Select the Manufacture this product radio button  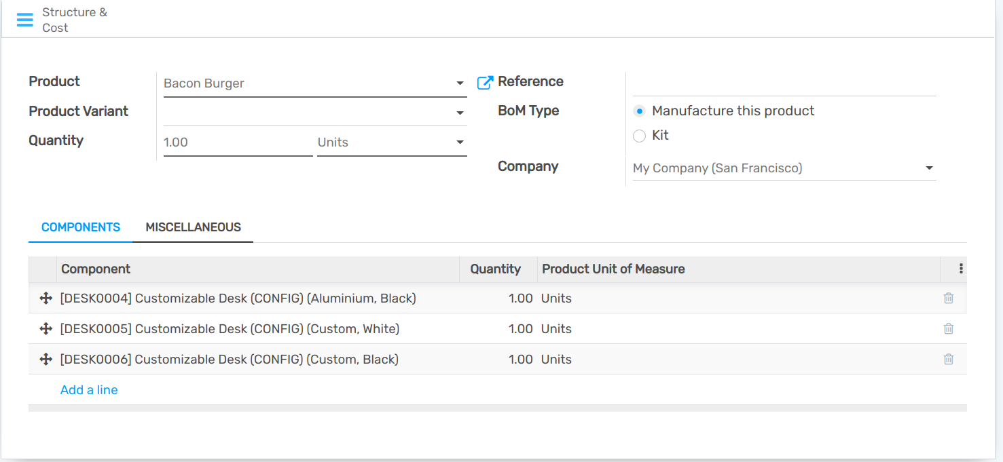coord(639,111)
